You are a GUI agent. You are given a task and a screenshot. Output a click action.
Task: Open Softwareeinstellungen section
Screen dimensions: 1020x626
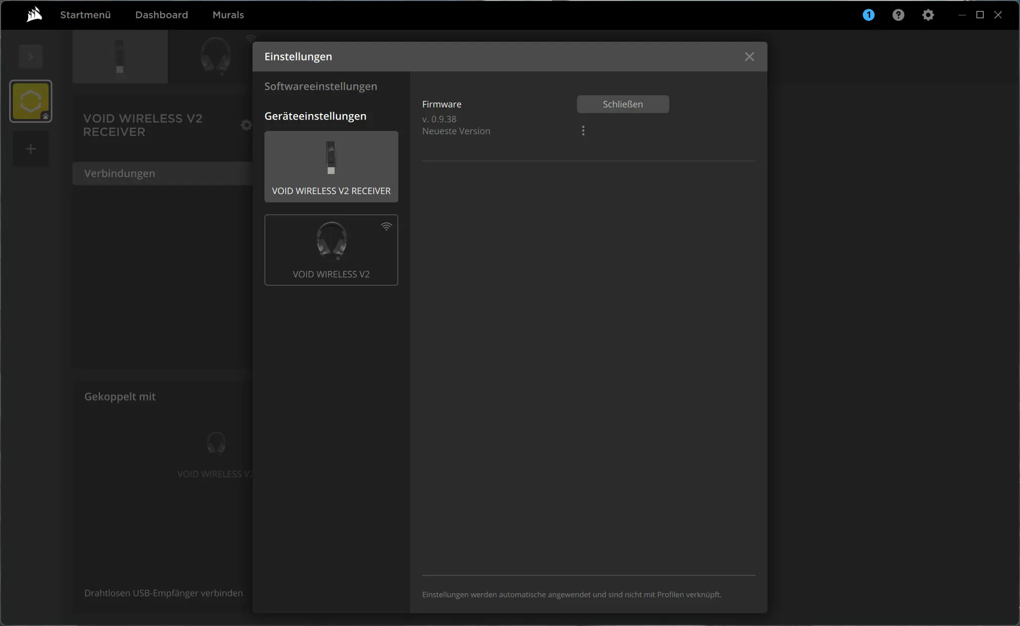320,86
